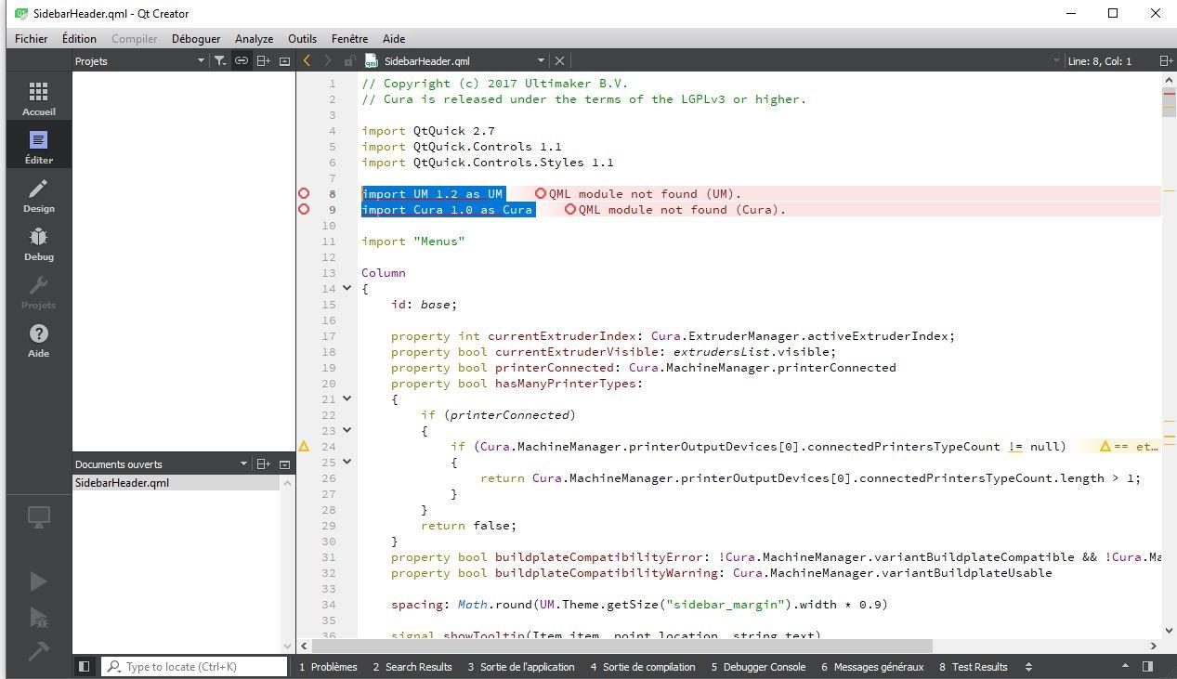
Task: Collapse the code block at line 21
Action: [347, 399]
